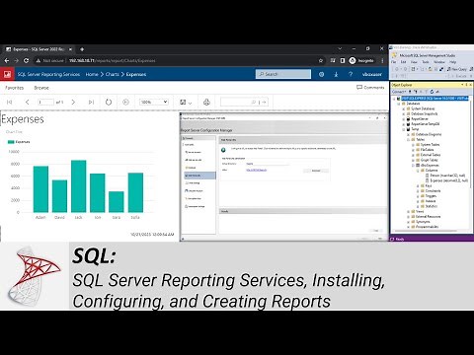Viewport: 474px width, 355px height.
Task: Open the zoom level 100% dropdown
Action: (154, 103)
